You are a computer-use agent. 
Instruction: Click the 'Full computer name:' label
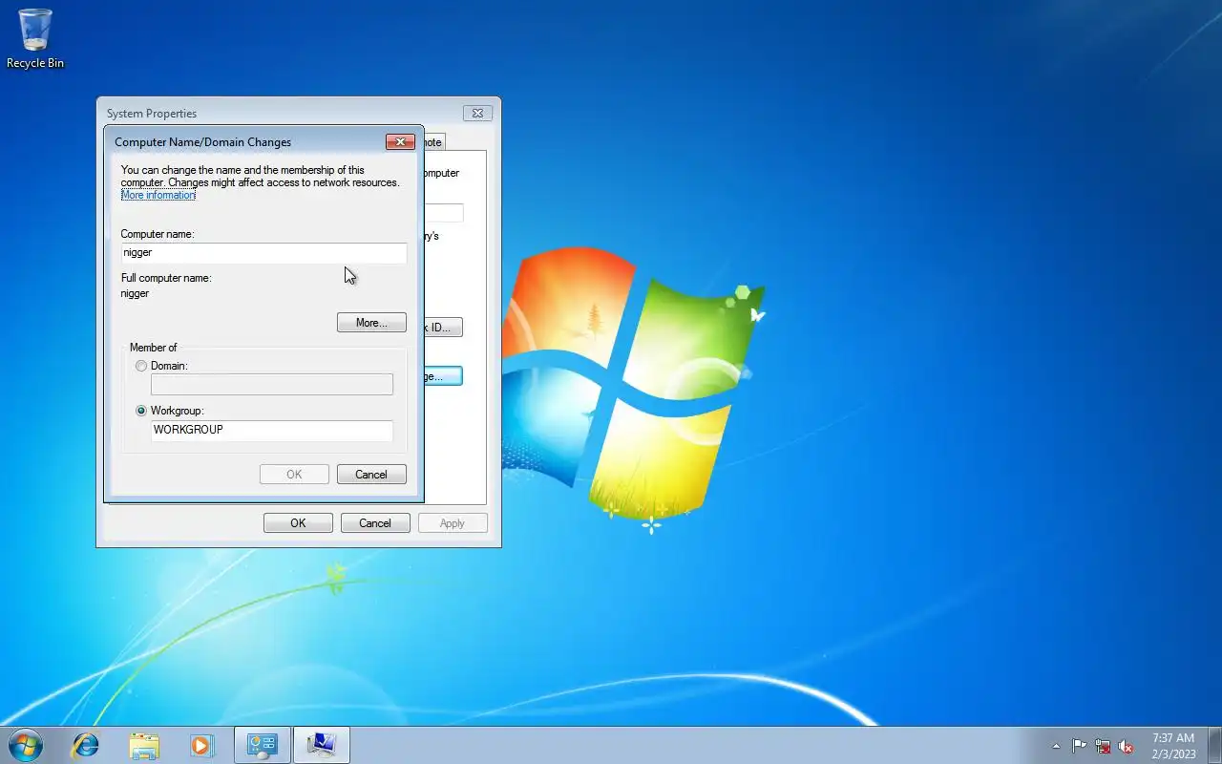[166, 278]
